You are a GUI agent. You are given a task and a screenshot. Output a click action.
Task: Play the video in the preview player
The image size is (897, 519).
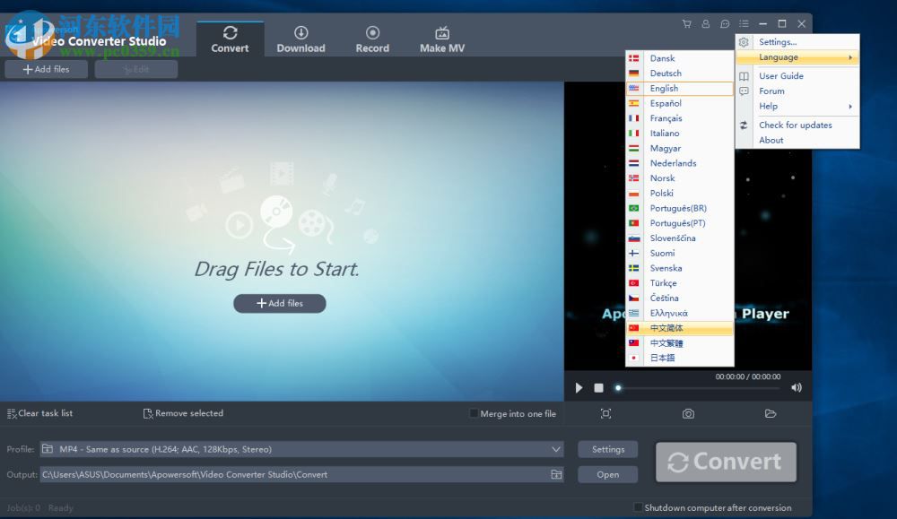coord(579,388)
